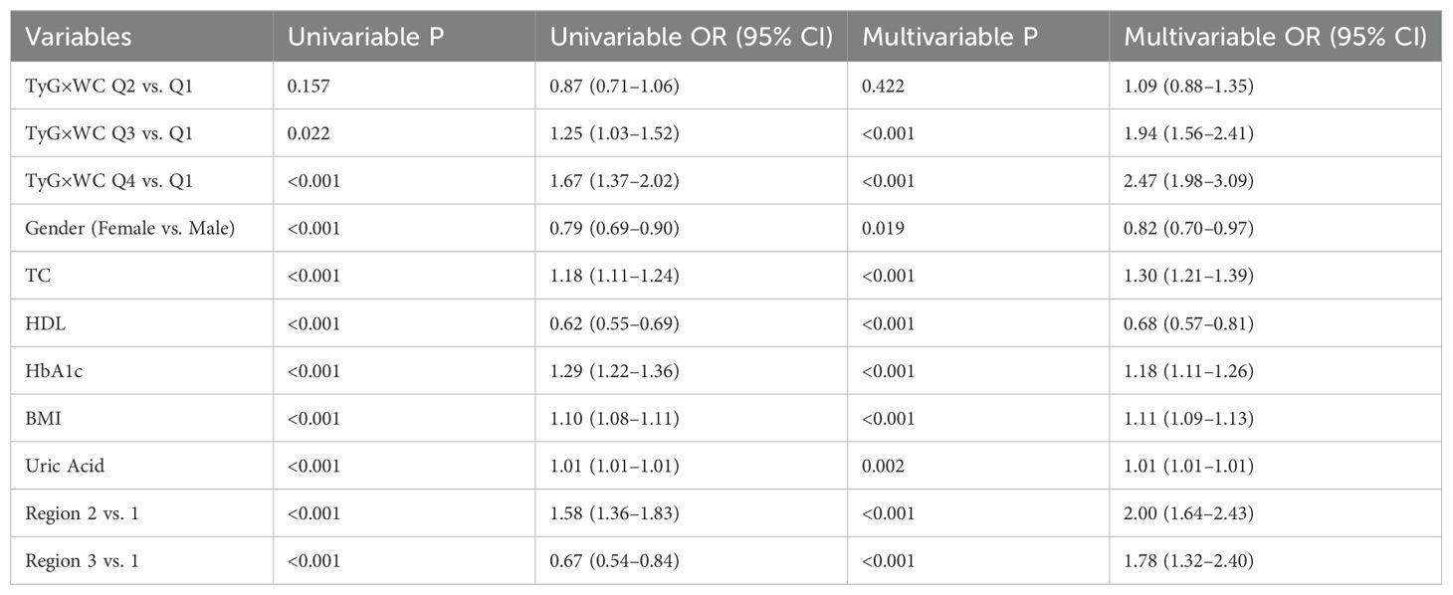This screenshot has width=1453, height=595.
Task: Select the multivariable P value 0.422
Action: click(x=883, y=86)
